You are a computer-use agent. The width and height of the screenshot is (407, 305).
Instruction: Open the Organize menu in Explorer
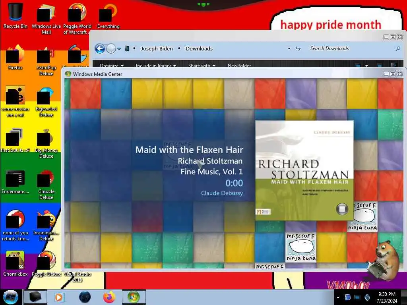click(111, 66)
